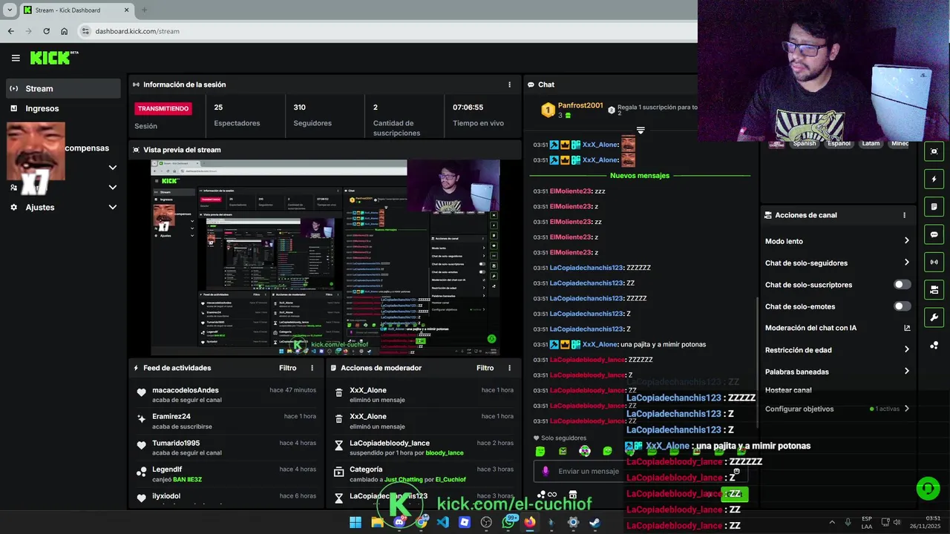Open Acciones de moderador three-dot menu

click(x=509, y=368)
